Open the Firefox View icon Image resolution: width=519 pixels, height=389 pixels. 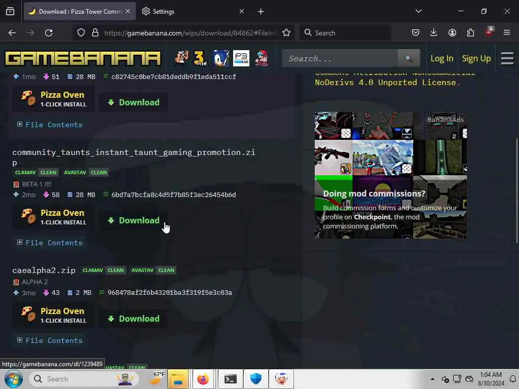10,11
